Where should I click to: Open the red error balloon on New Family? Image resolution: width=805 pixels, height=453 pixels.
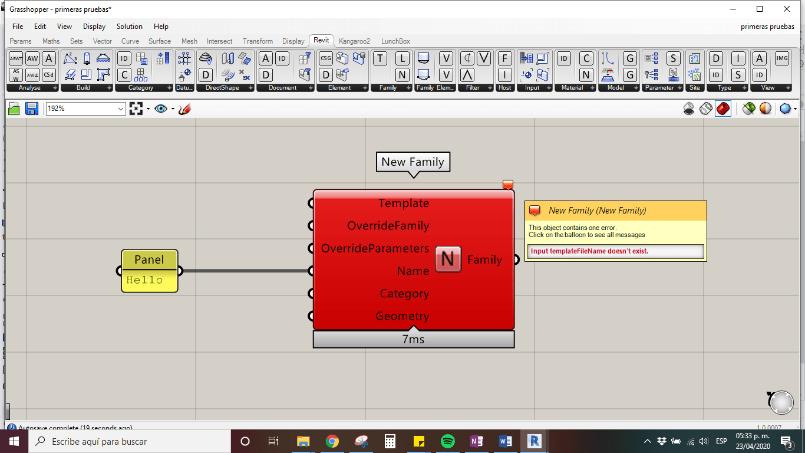point(508,185)
